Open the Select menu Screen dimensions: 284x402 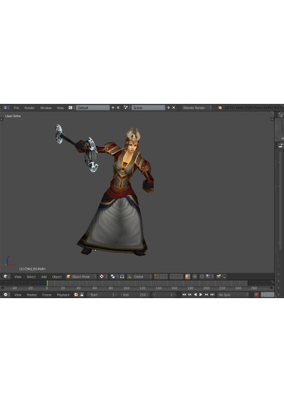[31, 277]
